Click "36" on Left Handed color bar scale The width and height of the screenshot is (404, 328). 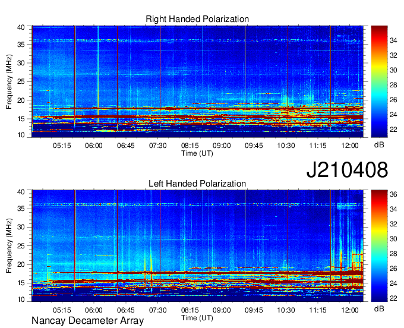tap(393, 194)
